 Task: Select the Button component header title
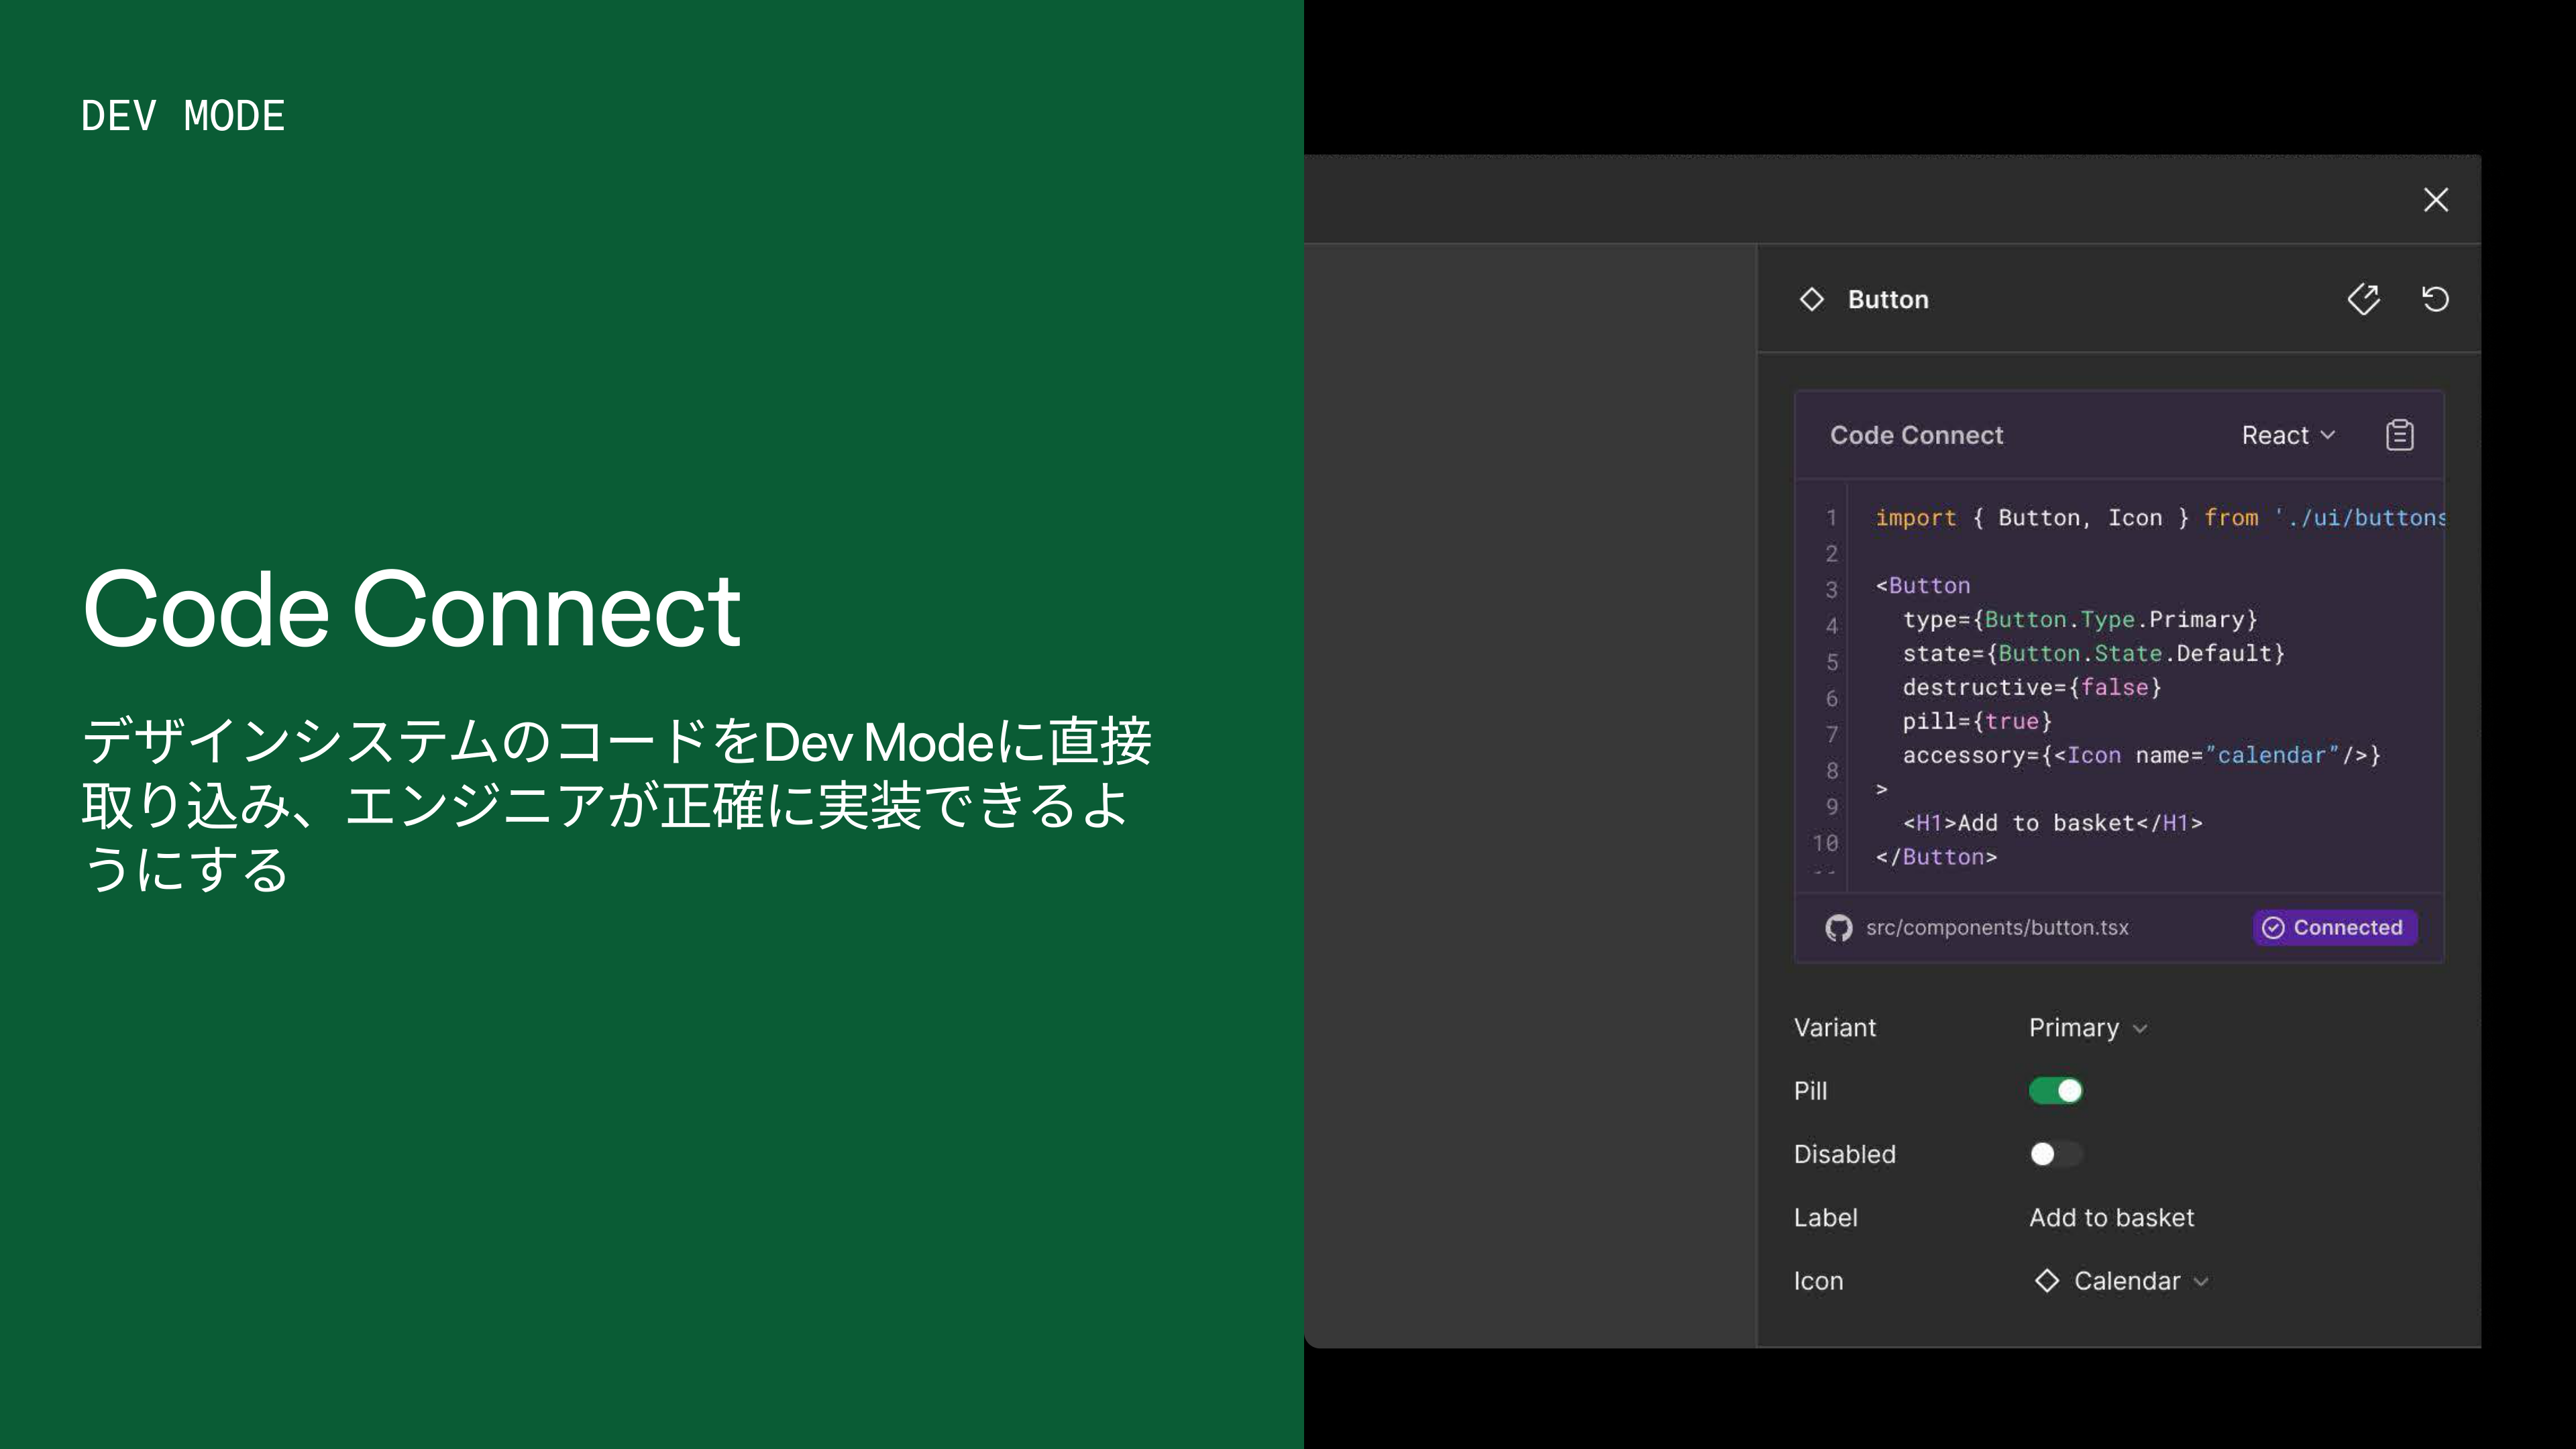tap(1887, 299)
